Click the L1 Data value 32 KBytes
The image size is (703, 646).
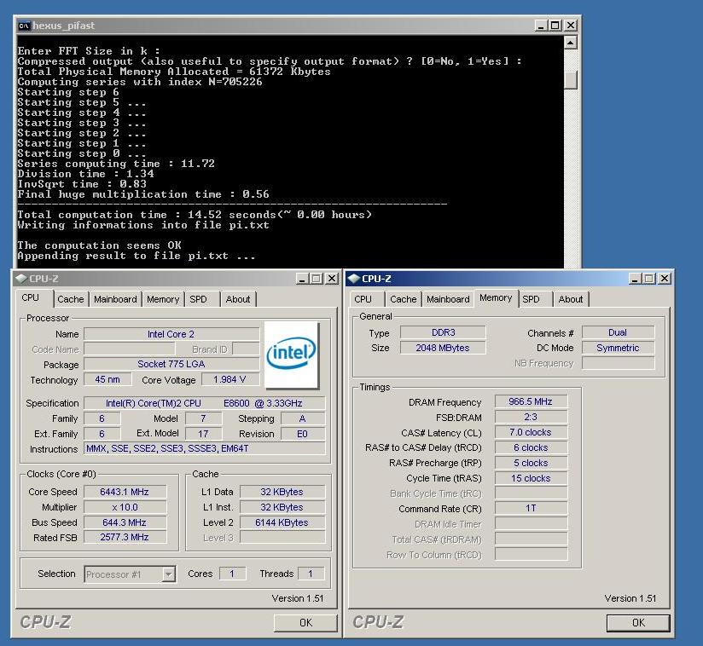pos(282,492)
